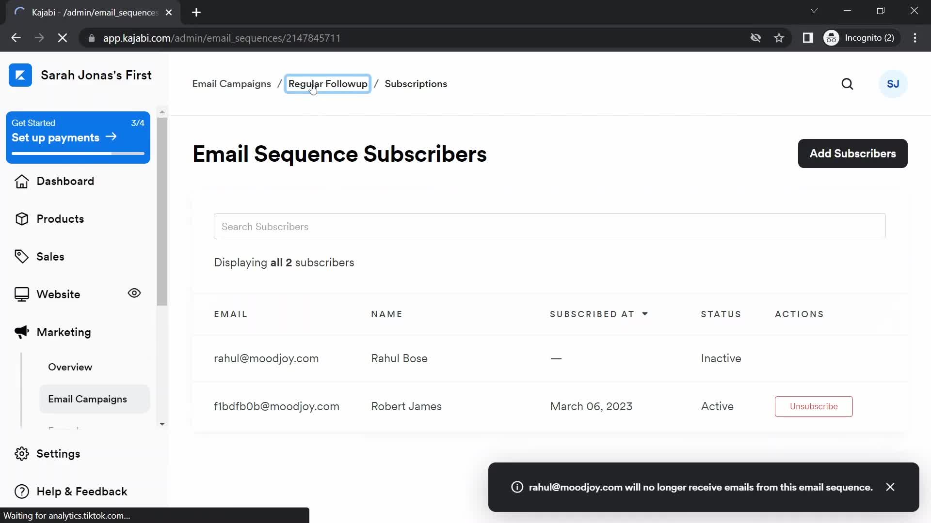Open the Email Campaigns breadcrumb link
Viewport: 931px width, 523px height.
[231, 84]
